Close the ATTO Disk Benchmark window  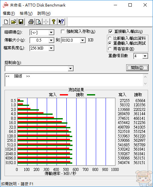point(145,5)
